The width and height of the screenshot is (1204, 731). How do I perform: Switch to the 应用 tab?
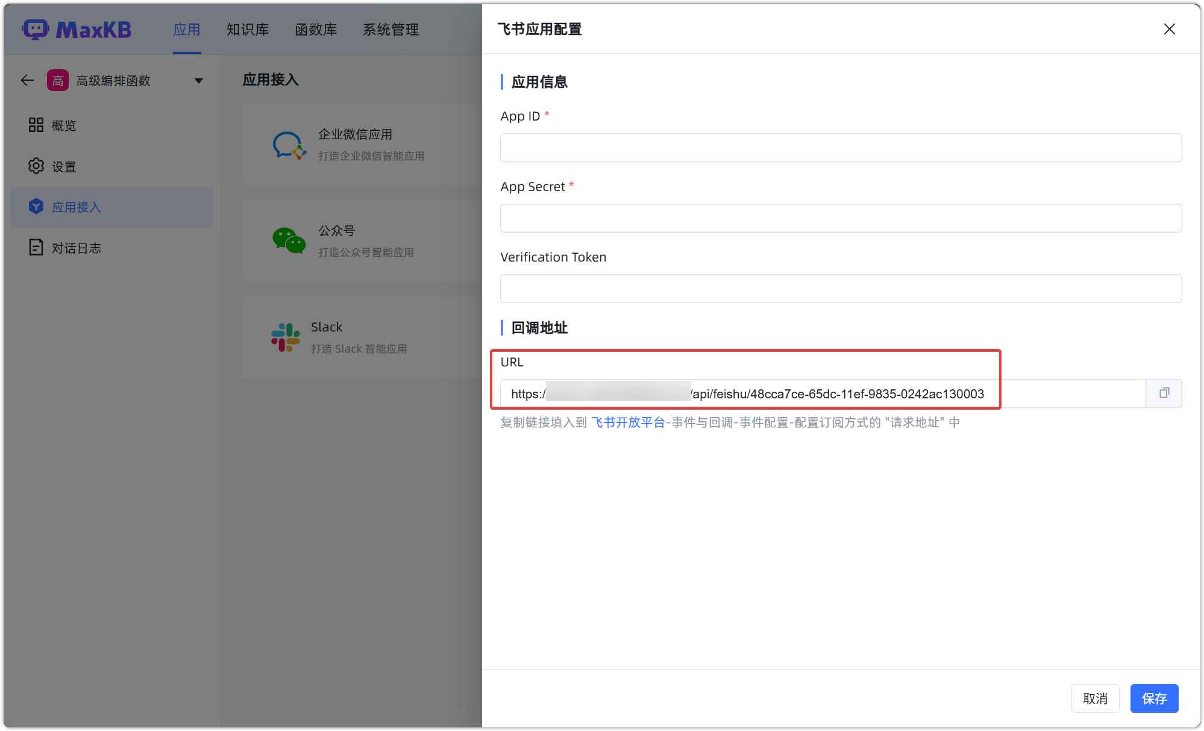click(x=187, y=29)
